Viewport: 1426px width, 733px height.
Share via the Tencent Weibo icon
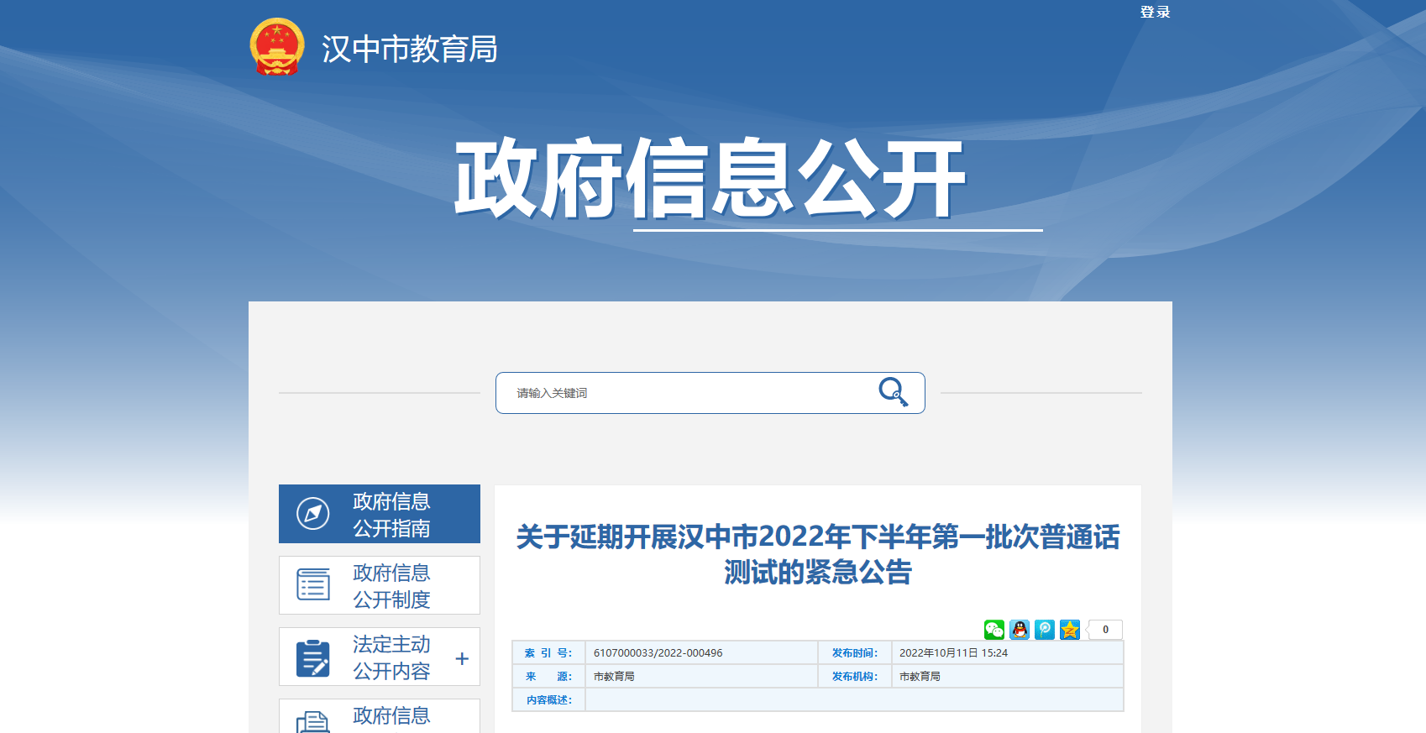pyautogui.click(x=1045, y=630)
